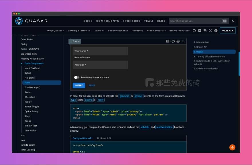The image size is (252, 165).
Task: Open the Basic example in Codepen
Action: 178,41
